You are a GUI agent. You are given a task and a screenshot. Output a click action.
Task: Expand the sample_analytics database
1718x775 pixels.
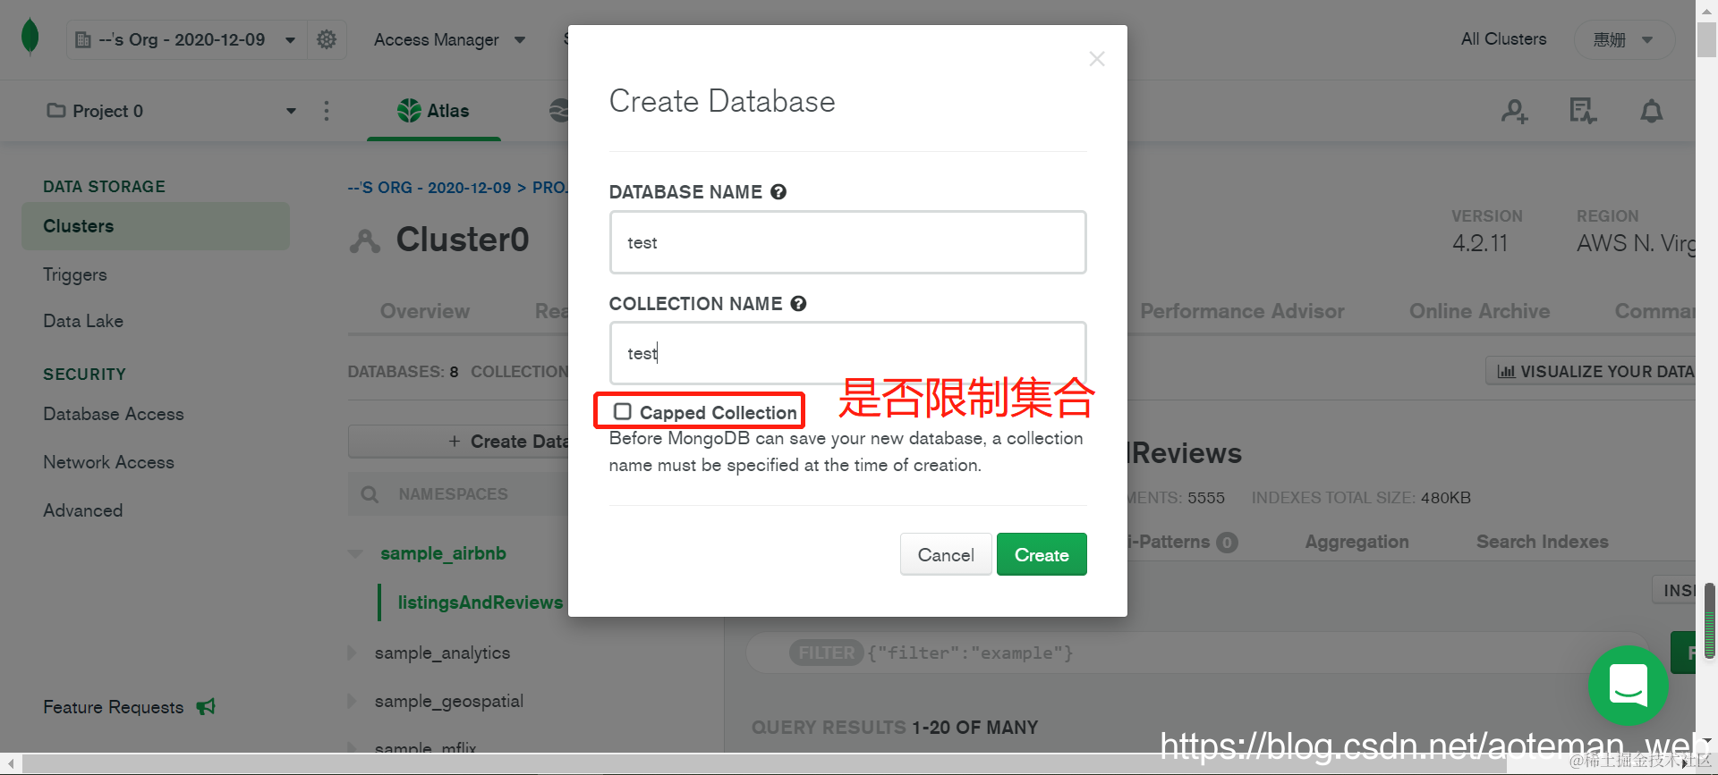click(x=353, y=653)
